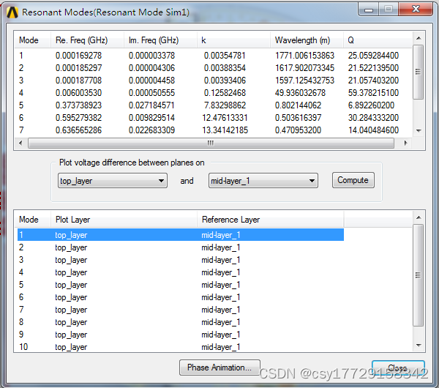Select highlighted mode 1 in the layer list

pyautogui.click(x=181, y=235)
